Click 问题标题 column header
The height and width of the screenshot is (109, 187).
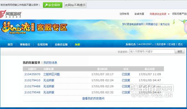click(48, 69)
